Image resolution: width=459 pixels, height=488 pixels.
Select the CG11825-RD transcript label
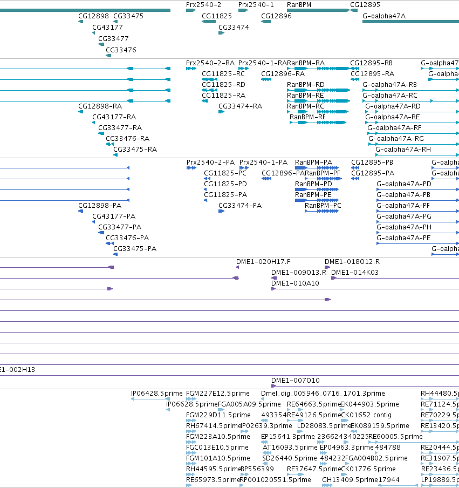[x=224, y=85]
